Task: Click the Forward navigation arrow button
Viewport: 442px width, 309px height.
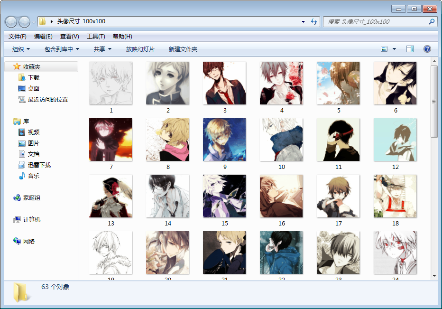Action: click(x=24, y=21)
